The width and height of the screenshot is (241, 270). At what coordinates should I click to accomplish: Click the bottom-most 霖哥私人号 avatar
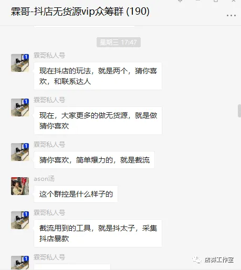point(20,263)
